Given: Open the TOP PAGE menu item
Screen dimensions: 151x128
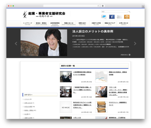Looking at the screenshot, I should coord(27,24).
